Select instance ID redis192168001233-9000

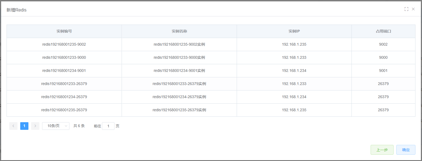pos(64,57)
